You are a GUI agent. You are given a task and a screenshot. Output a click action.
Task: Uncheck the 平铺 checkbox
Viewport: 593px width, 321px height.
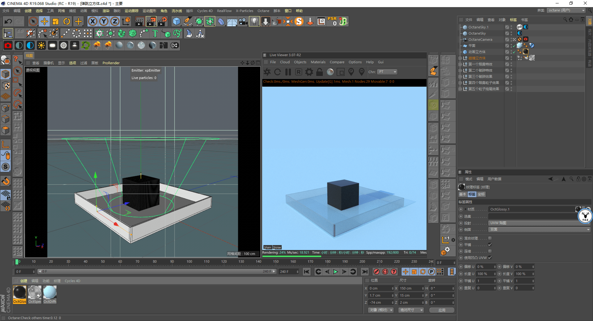pos(490,245)
